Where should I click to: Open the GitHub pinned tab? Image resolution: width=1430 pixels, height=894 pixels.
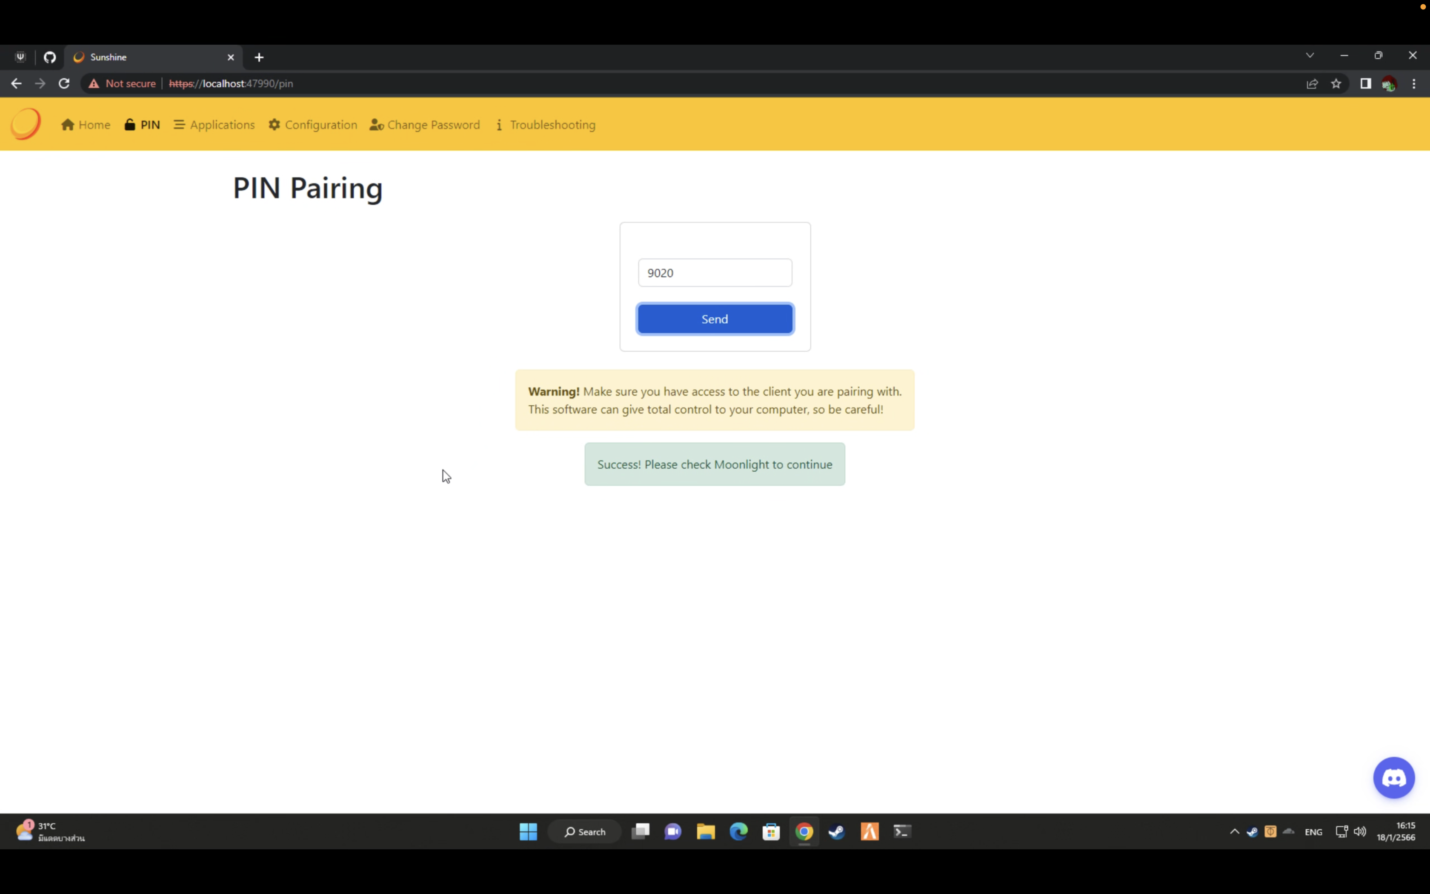(x=50, y=57)
